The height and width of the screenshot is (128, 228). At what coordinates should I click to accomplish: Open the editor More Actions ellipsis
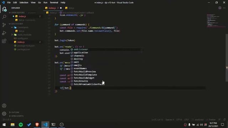(x=224, y=8)
